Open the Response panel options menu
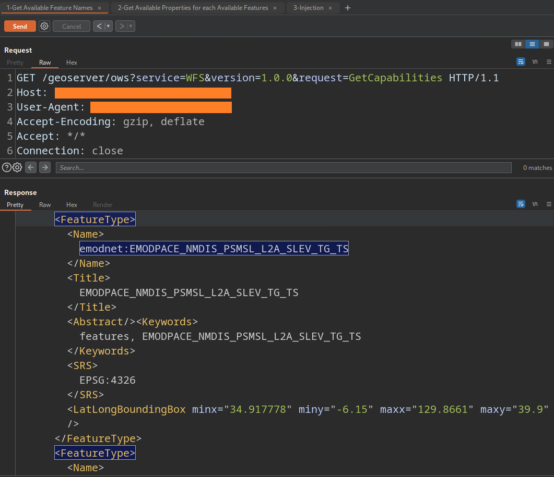 point(549,204)
